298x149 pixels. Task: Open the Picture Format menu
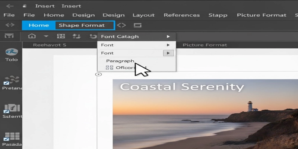point(261,15)
